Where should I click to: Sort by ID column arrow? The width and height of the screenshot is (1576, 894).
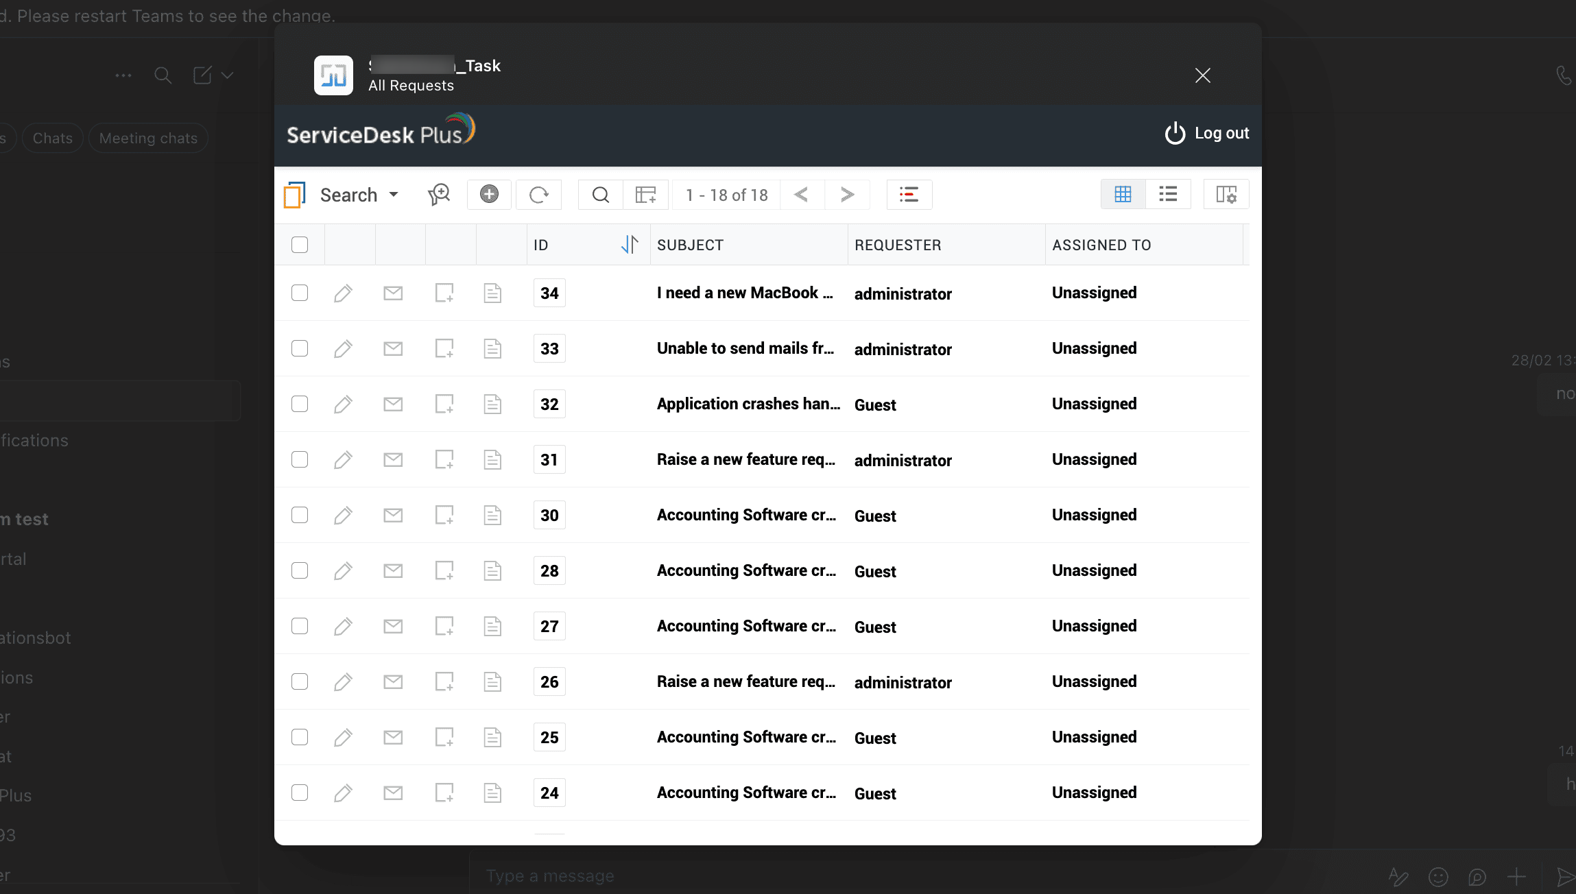tap(629, 245)
